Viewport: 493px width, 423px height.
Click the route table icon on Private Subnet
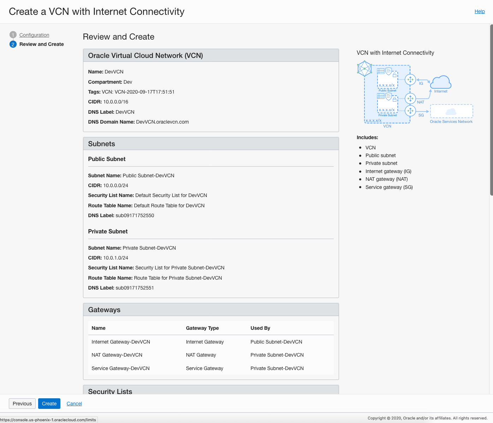tap(381, 96)
